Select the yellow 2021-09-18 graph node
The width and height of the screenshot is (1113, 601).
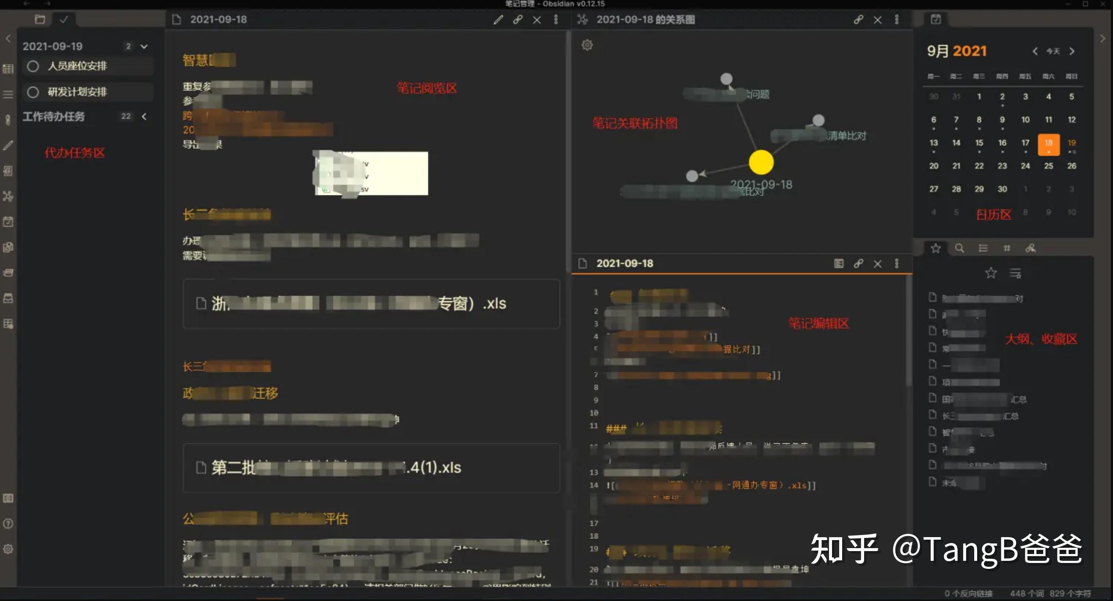click(x=761, y=162)
